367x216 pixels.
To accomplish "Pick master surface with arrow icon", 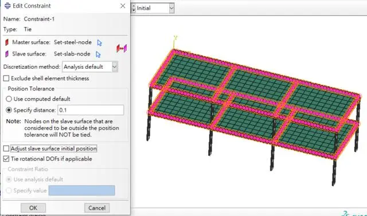I will click(x=99, y=43).
